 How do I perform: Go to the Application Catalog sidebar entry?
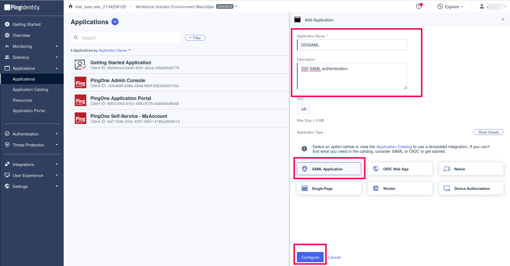[x=30, y=89]
